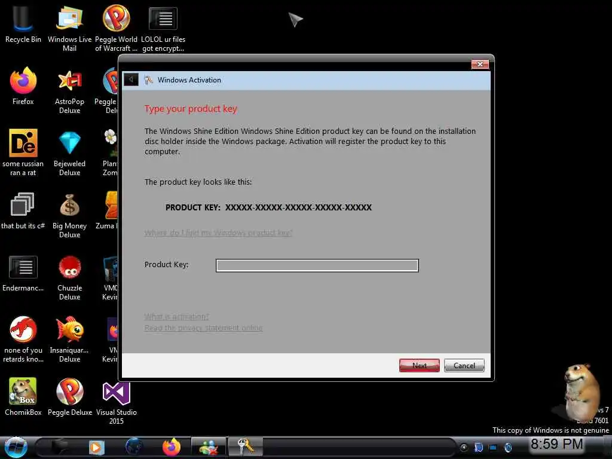This screenshot has width=612, height=459.
Task: Open the globe browser taskbar icon
Action: [134, 447]
